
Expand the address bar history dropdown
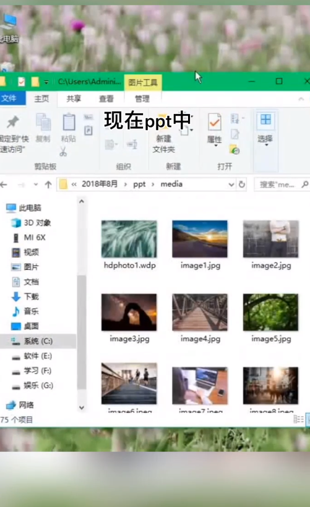[x=231, y=184]
